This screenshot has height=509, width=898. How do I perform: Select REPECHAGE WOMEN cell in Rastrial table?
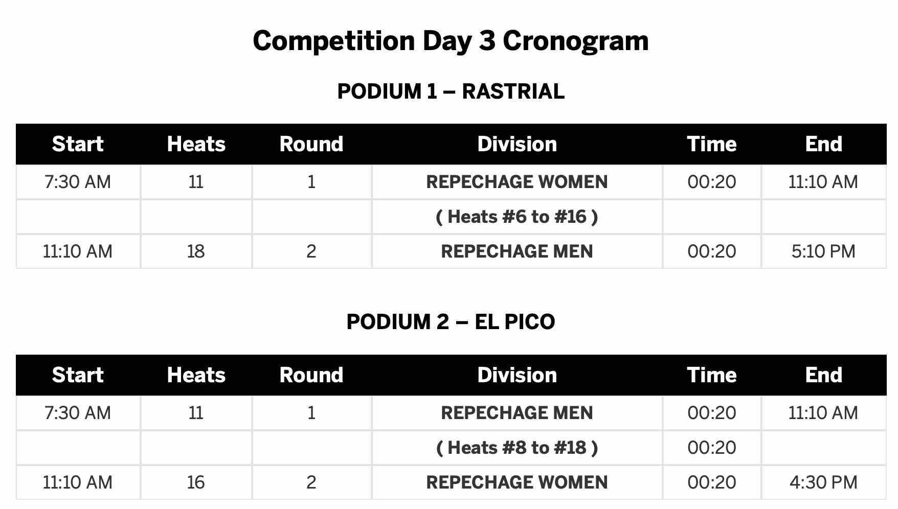[x=517, y=182]
